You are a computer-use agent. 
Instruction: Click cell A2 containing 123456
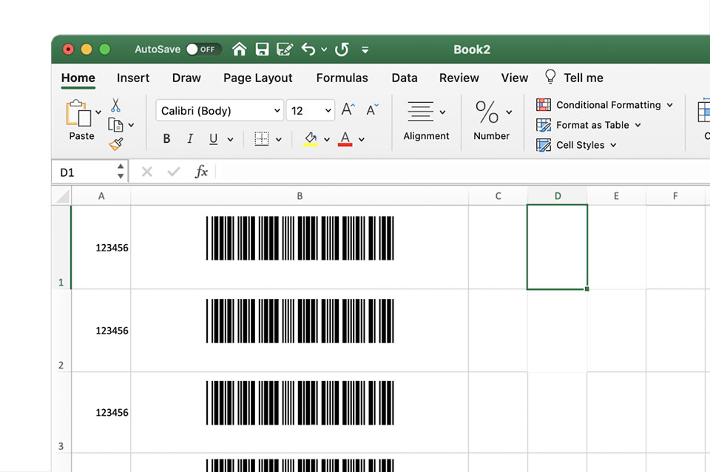pyautogui.click(x=101, y=331)
